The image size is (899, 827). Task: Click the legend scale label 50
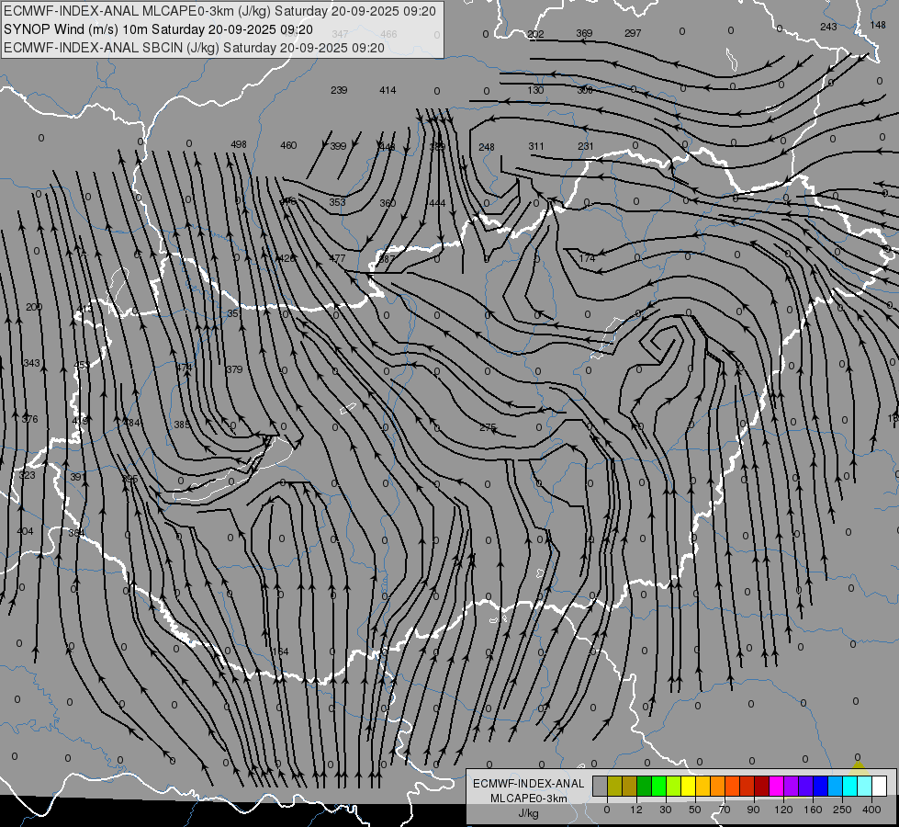(695, 810)
